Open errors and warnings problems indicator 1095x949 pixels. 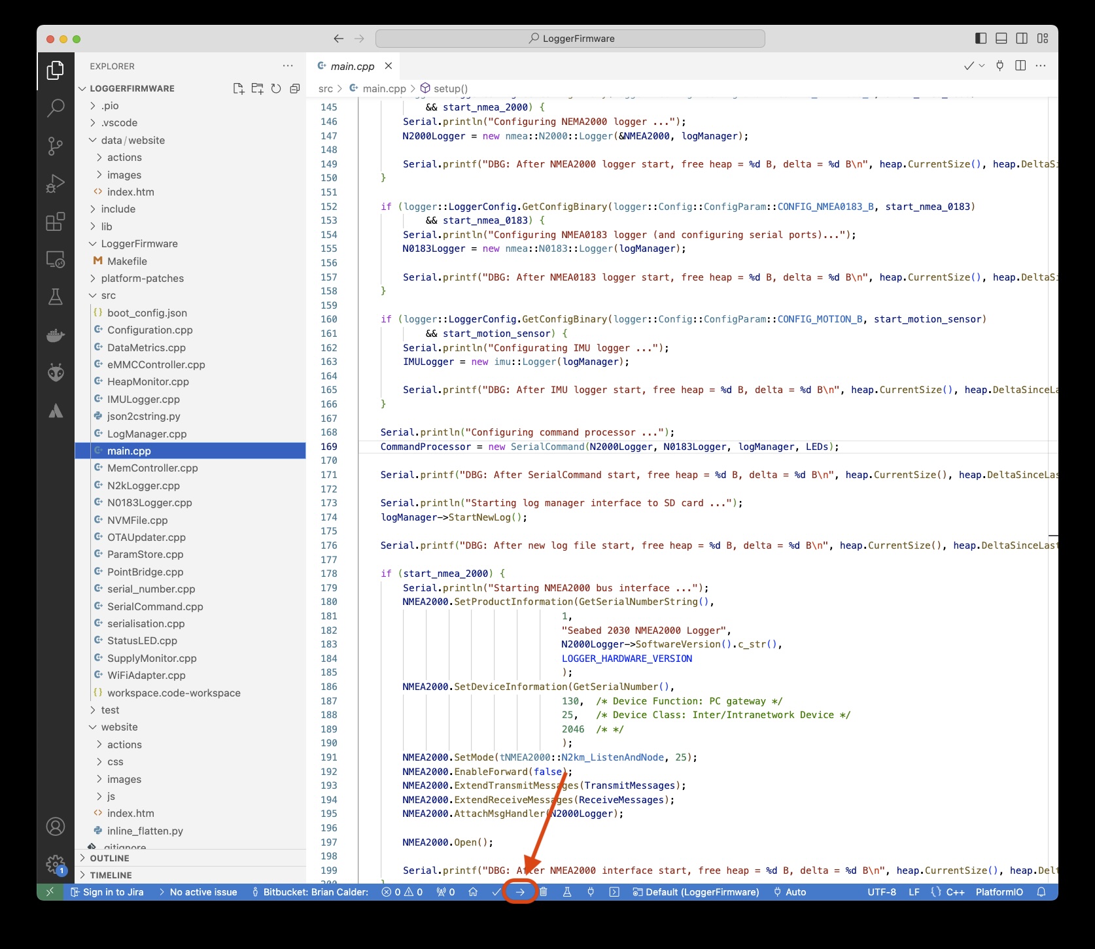pyautogui.click(x=402, y=892)
